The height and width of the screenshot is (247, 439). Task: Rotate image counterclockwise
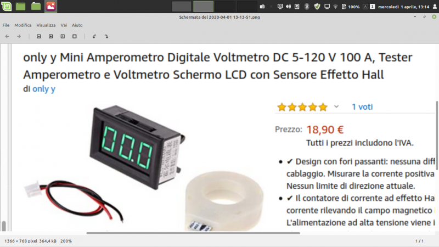point(94,36)
